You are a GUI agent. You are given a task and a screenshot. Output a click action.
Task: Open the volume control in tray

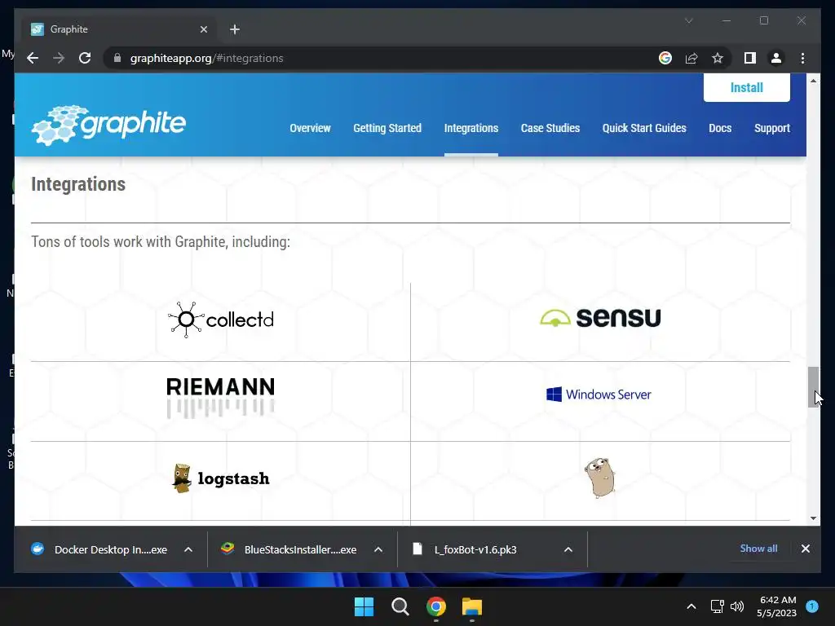click(737, 606)
